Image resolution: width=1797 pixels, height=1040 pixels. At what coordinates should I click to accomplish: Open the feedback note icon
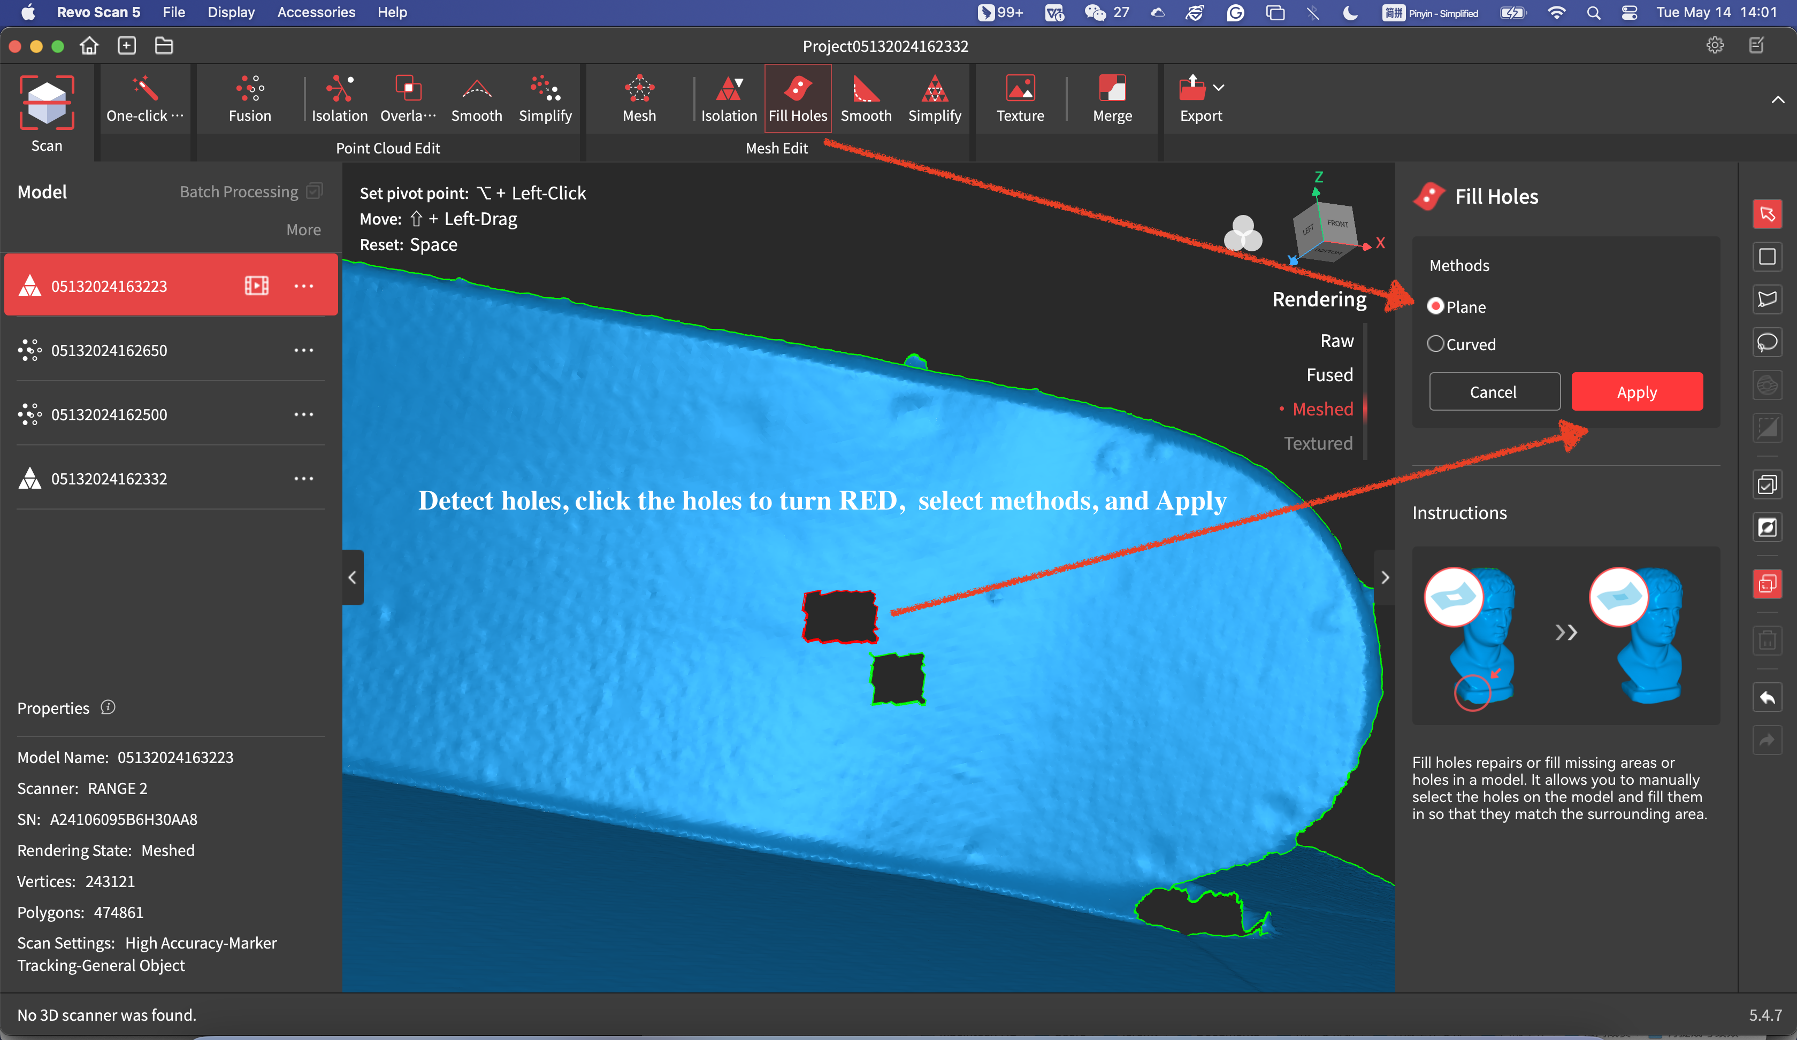[x=1756, y=45]
